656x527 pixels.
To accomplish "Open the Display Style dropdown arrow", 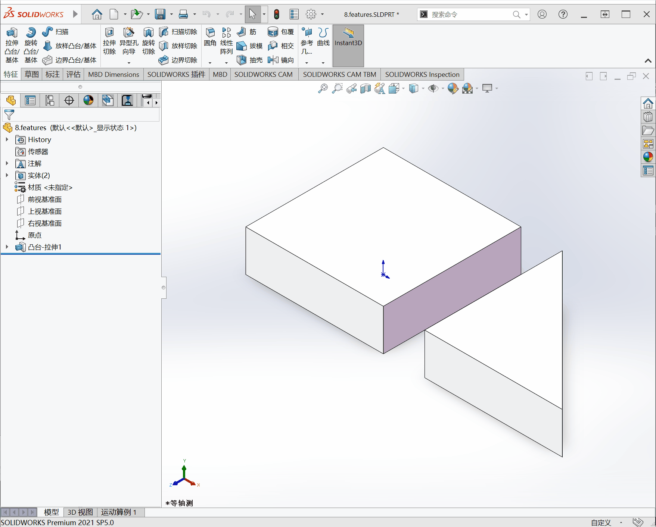I will click(x=423, y=88).
